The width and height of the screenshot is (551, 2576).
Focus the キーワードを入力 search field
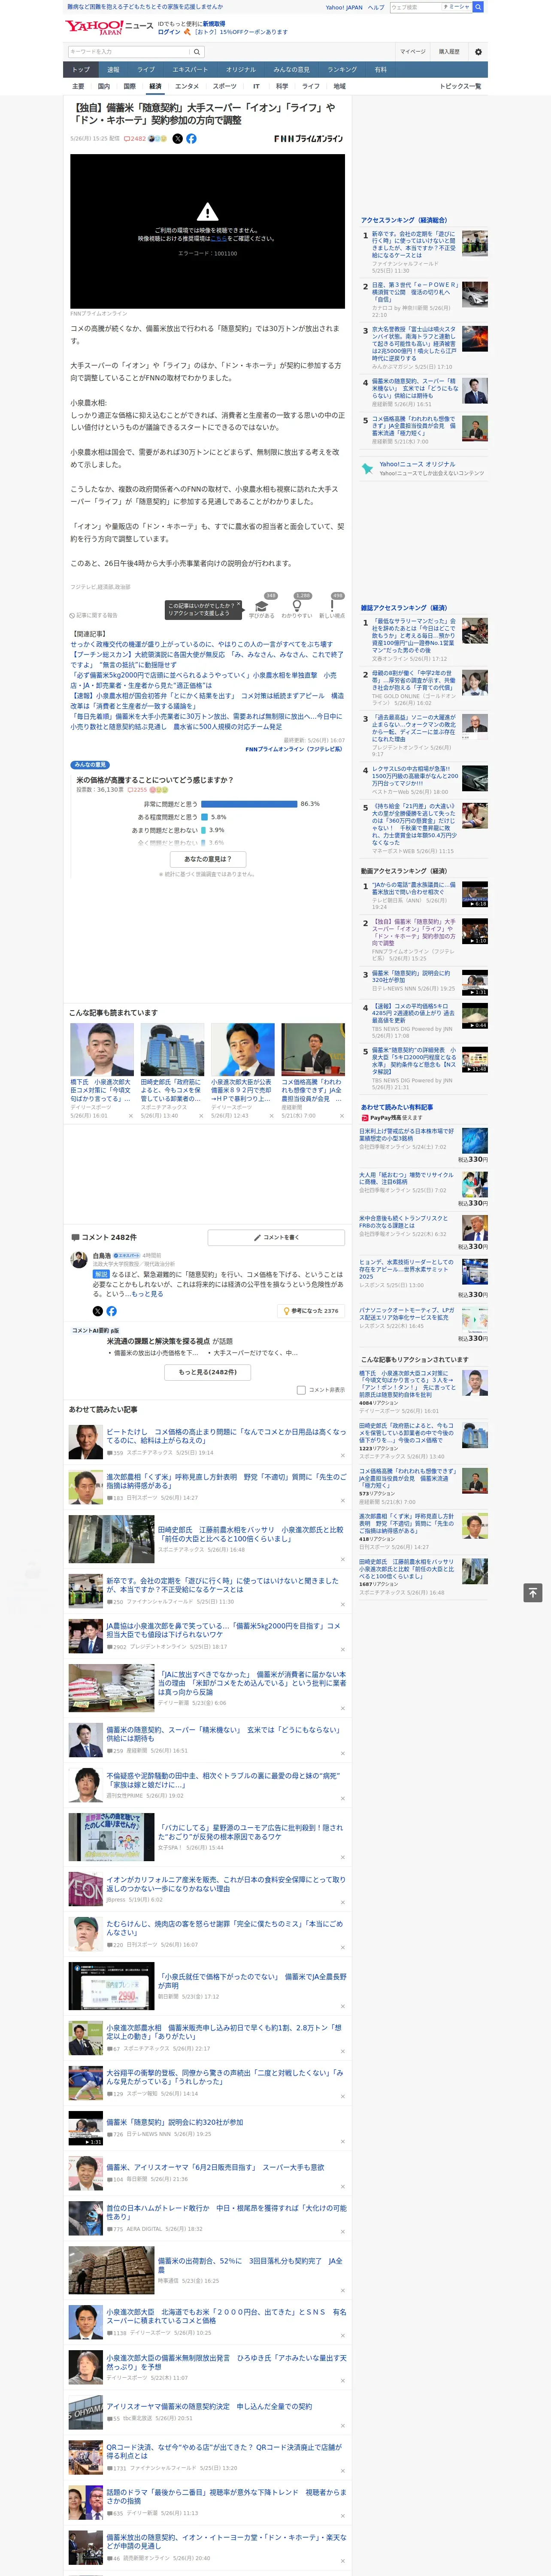pyautogui.click(x=129, y=52)
